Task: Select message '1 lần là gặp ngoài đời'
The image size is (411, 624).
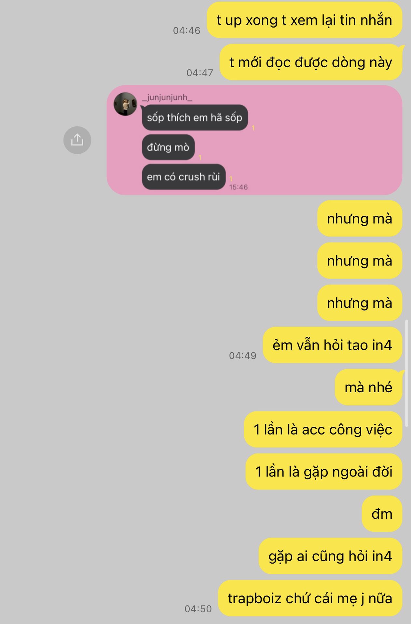Action: [x=324, y=472]
